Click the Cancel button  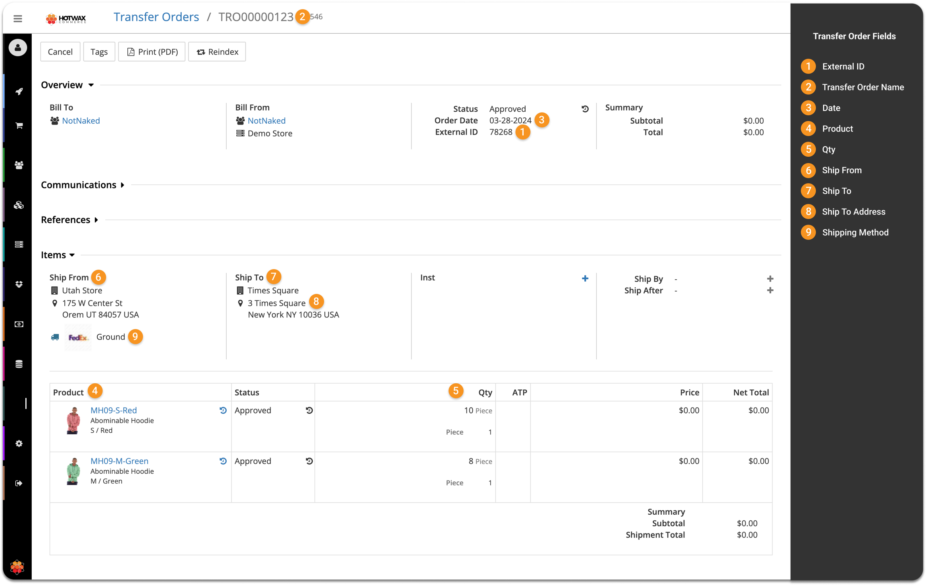(x=60, y=52)
